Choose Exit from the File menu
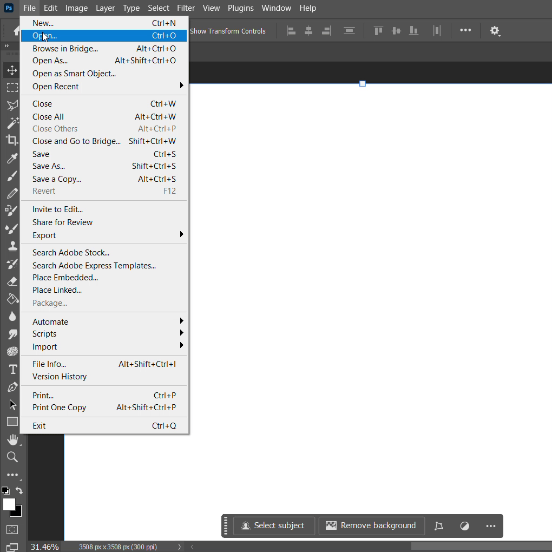552x552 pixels. (x=104, y=426)
